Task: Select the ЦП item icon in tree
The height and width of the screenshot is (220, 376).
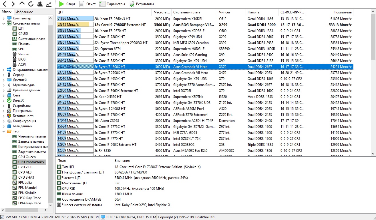Action: pos(15,29)
